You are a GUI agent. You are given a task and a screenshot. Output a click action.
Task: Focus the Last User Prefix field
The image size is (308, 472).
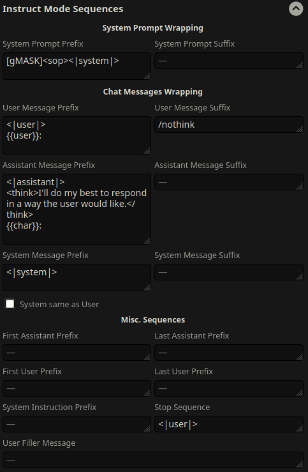click(229, 388)
